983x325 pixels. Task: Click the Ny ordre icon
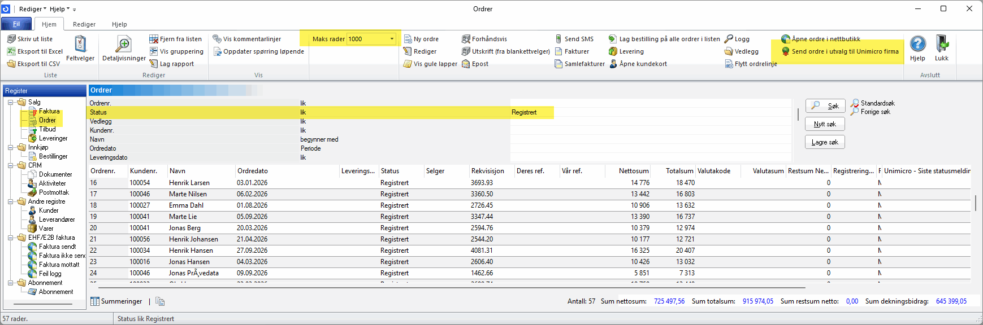[408, 39]
